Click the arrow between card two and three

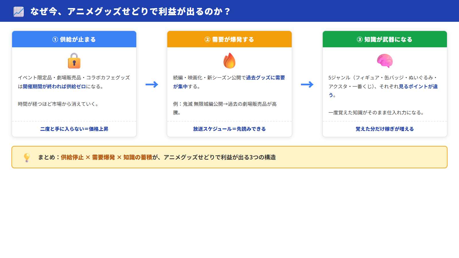click(x=307, y=84)
